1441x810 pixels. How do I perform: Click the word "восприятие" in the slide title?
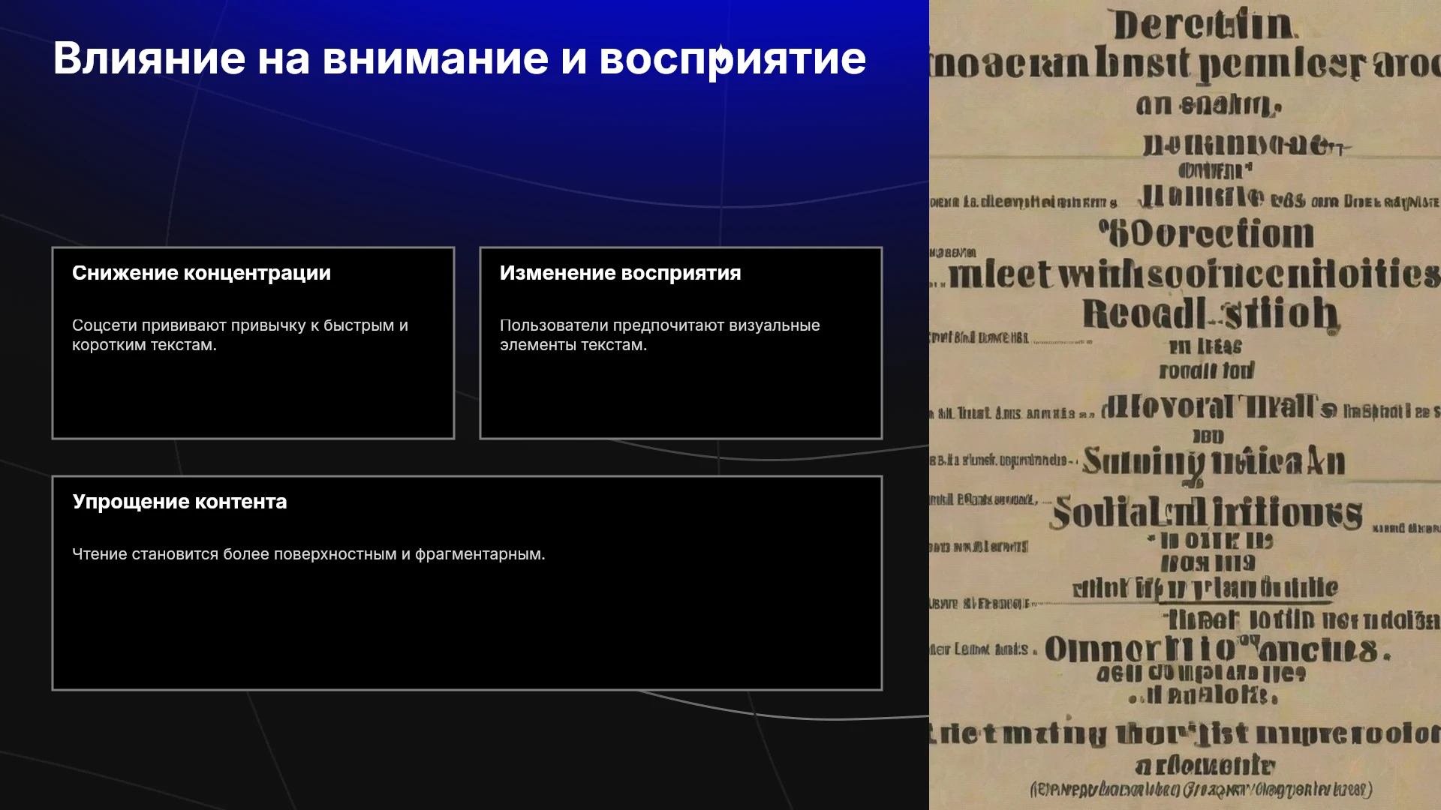tap(733, 60)
